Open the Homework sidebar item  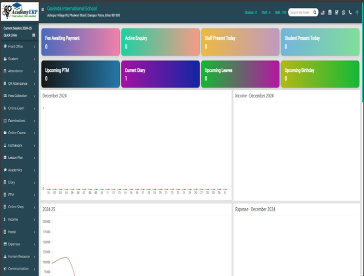[15, 145]
